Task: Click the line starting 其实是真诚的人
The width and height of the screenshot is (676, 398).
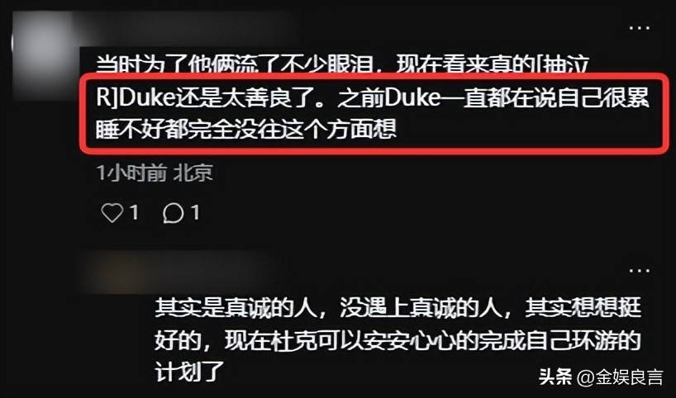Action: pos(398,308)
